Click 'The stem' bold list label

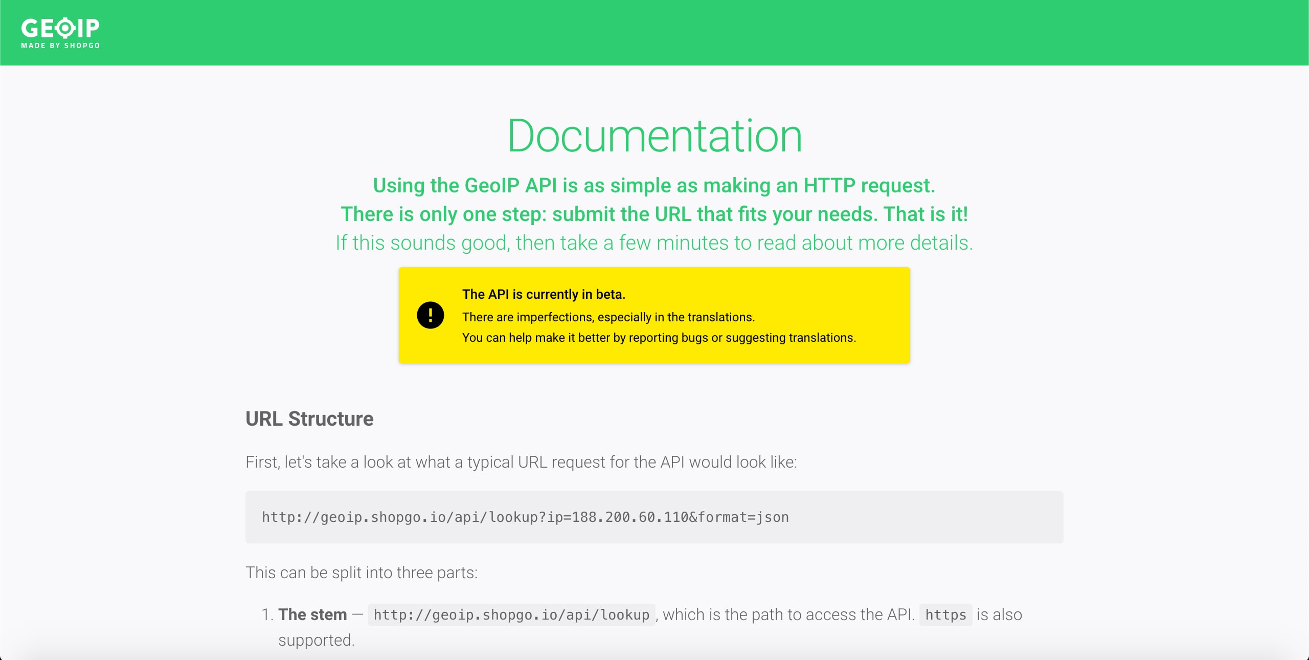[x=312, y=614]
